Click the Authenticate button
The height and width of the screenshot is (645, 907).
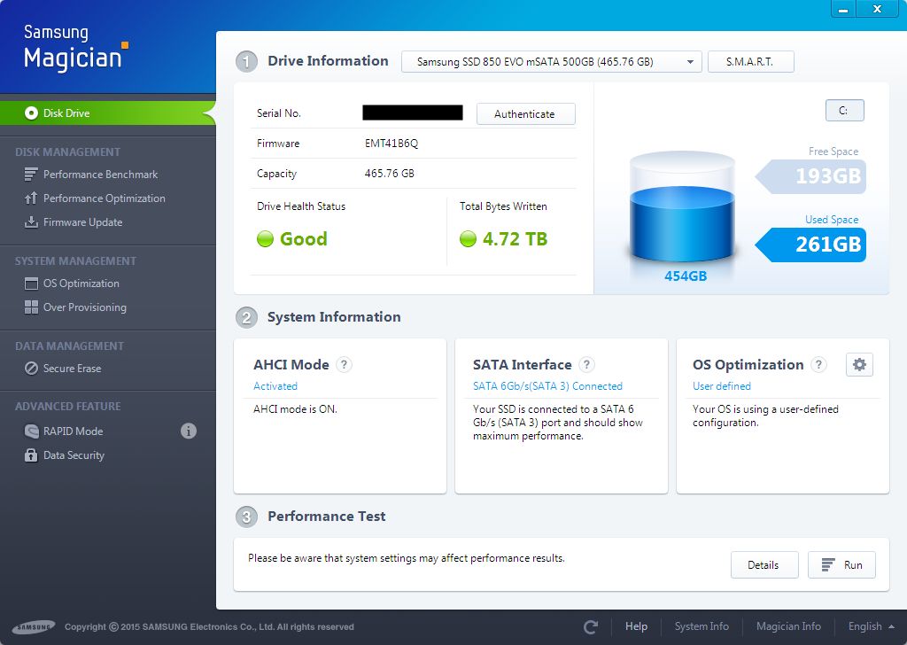click(x=525, y=114)
